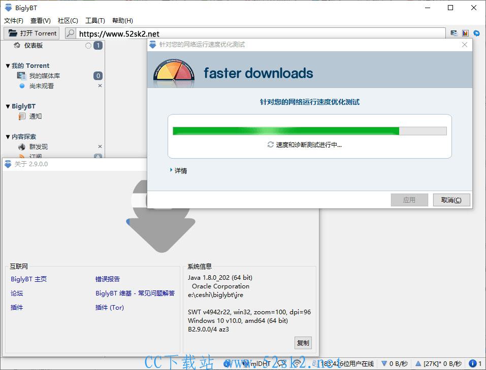Click the 群发现 globe icon
Image resolution: width=486 pixels, height=370 pixels.
pyautogui.click(x=22, y=146)
